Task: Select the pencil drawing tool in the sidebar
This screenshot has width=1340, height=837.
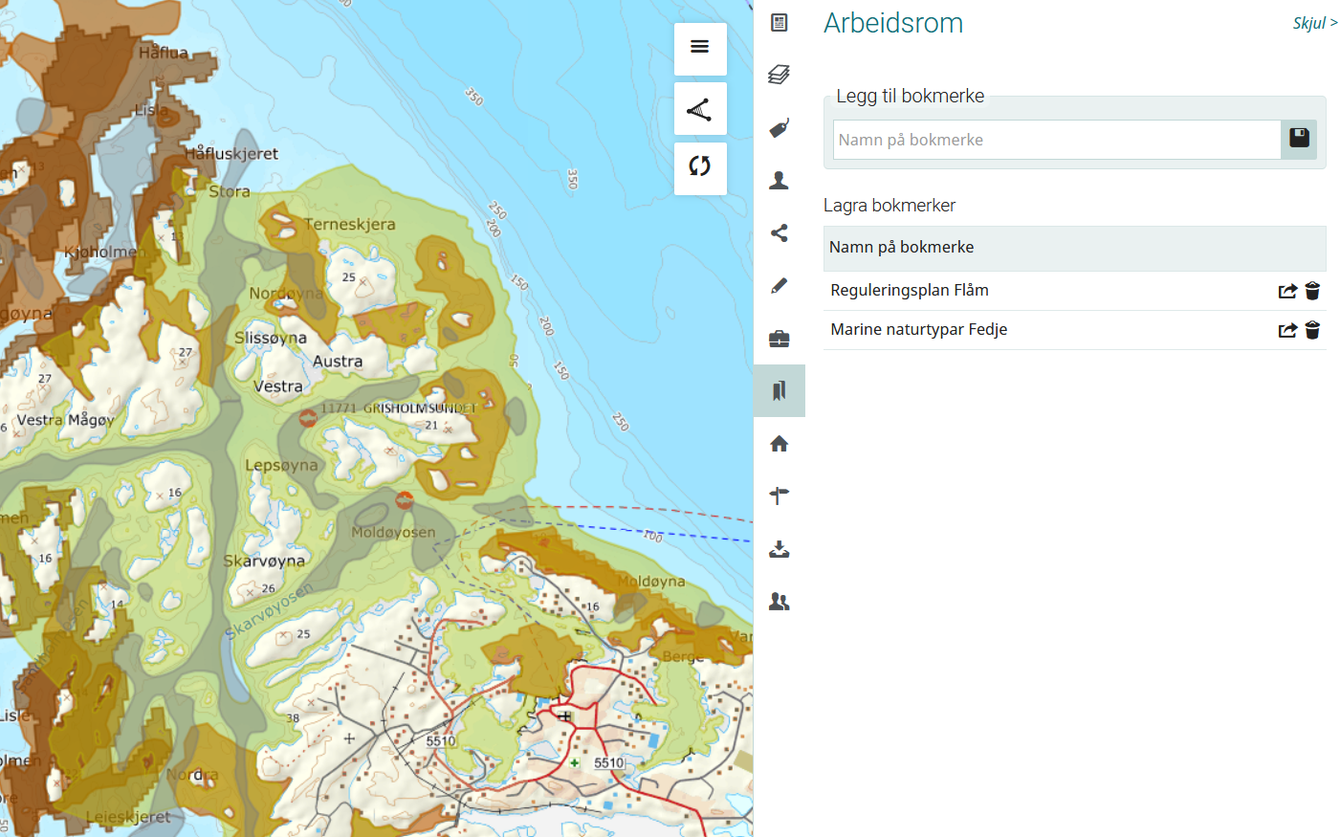Action: pyautogui.click(x=779, y=285)
